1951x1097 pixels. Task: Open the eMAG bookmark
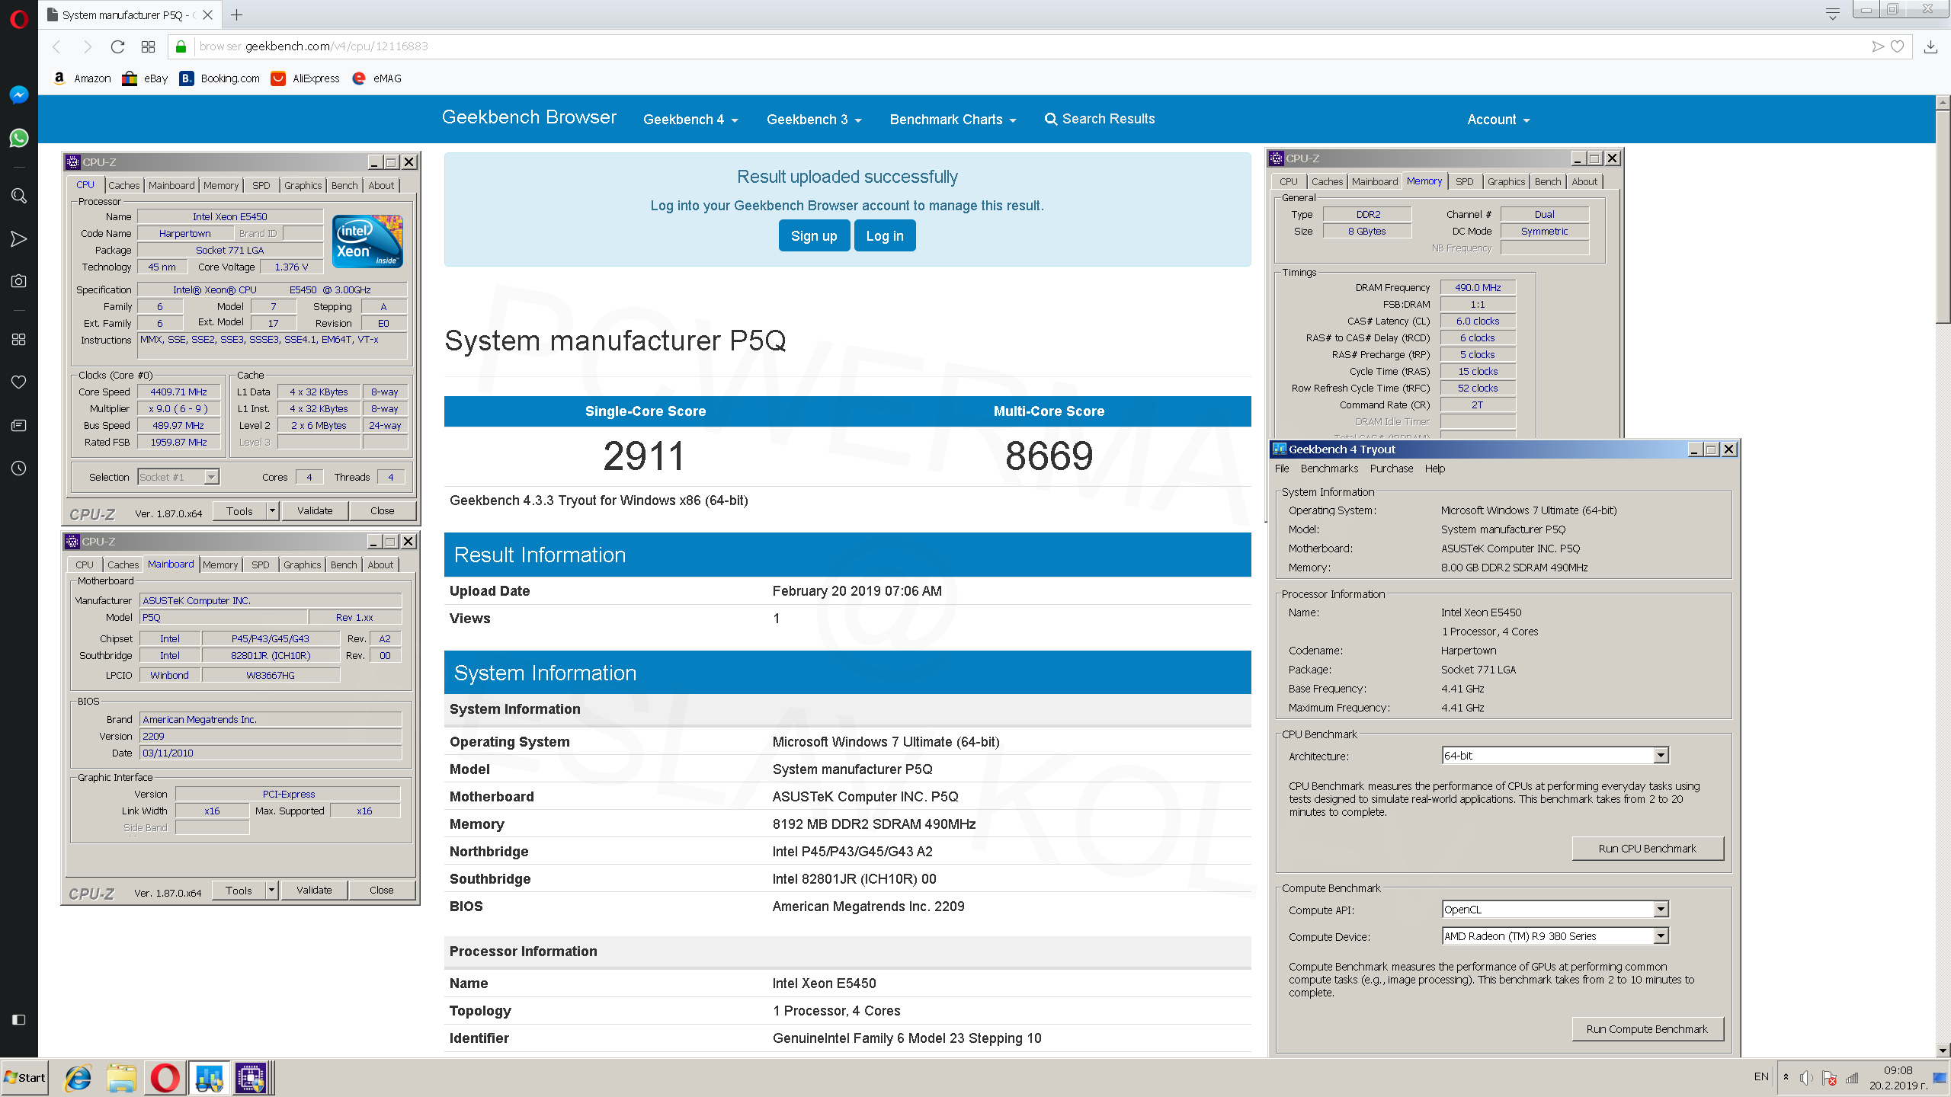pos(376,78)
